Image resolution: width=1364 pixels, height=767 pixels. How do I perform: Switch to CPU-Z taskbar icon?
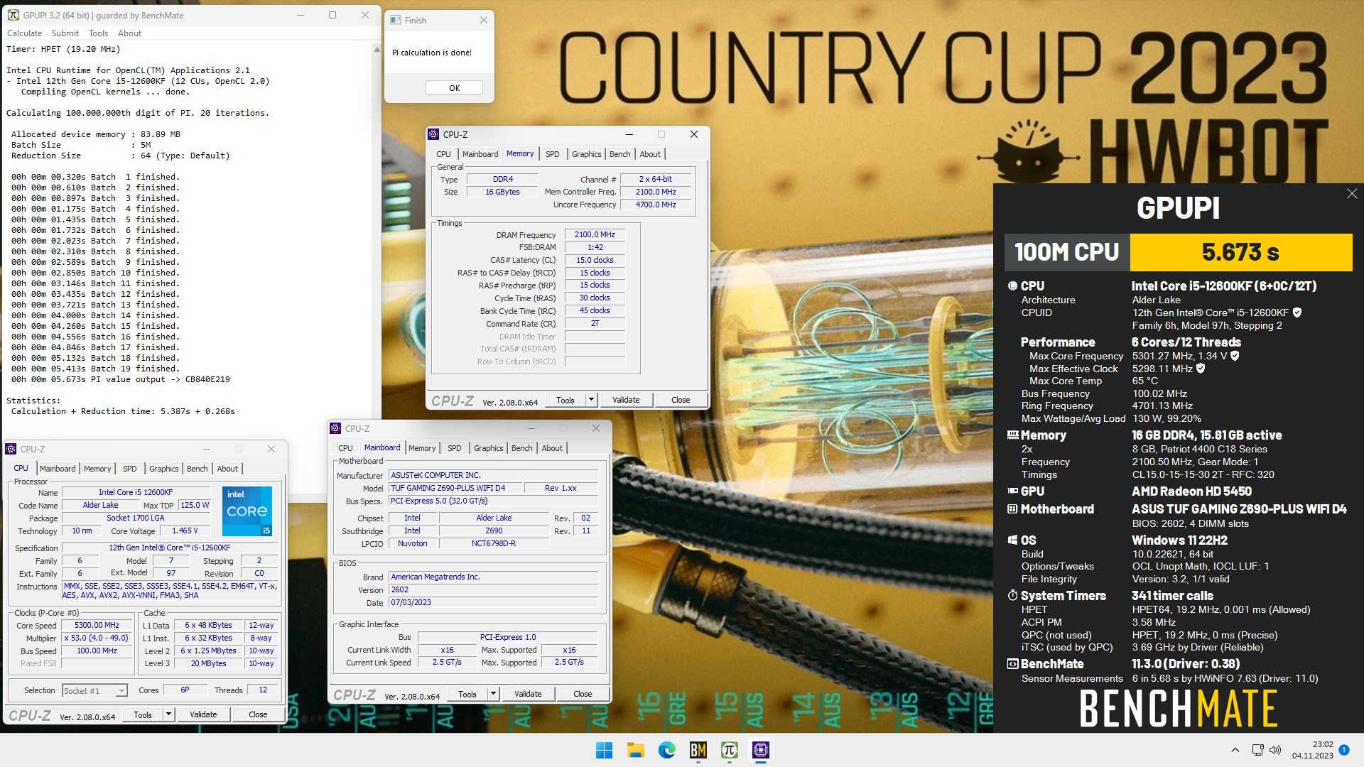pyautogui.click(x=760, y=750)
